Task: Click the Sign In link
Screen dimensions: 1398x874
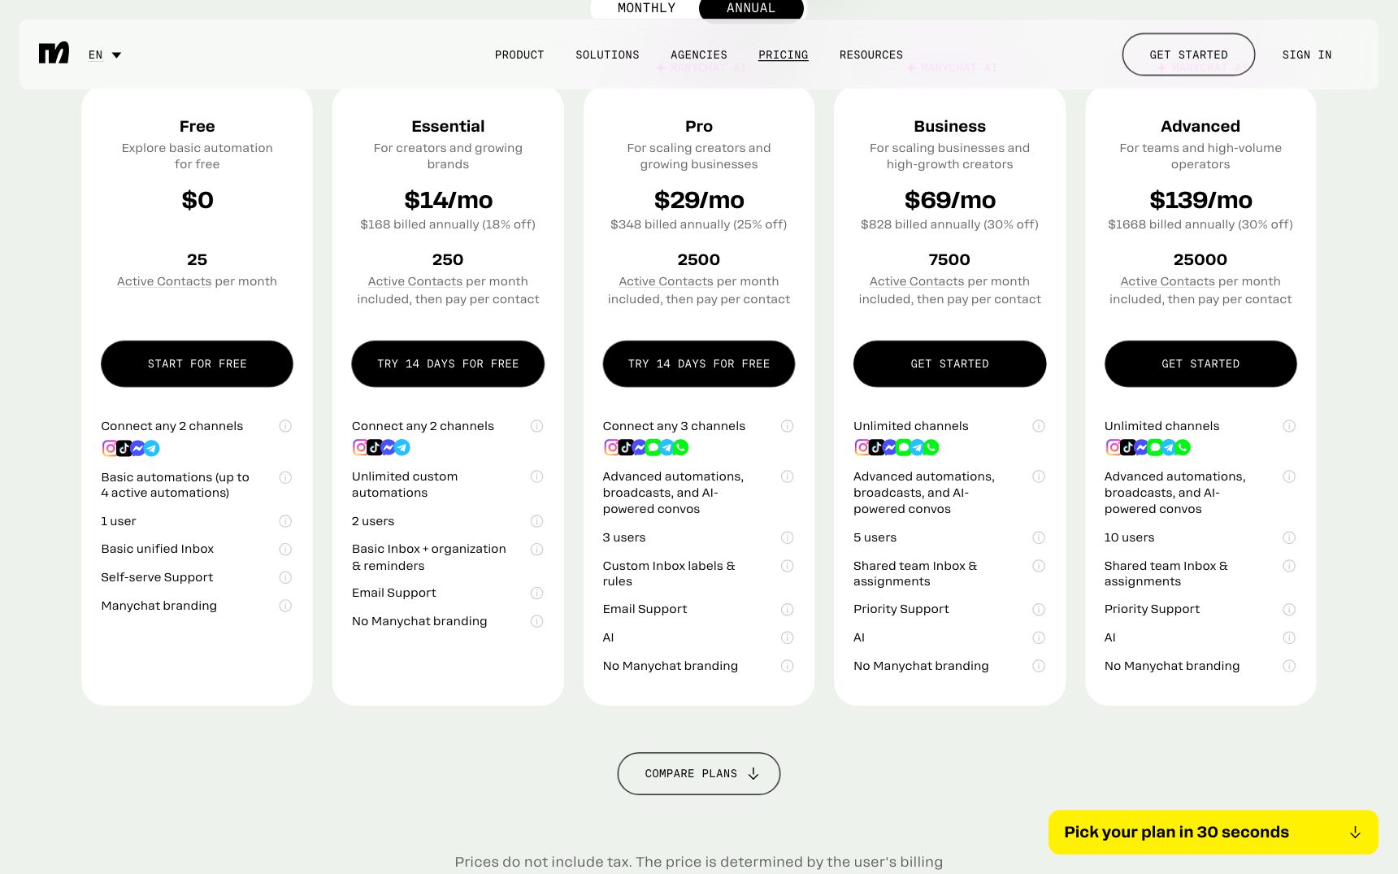Action: click(x=1307, y=54)
